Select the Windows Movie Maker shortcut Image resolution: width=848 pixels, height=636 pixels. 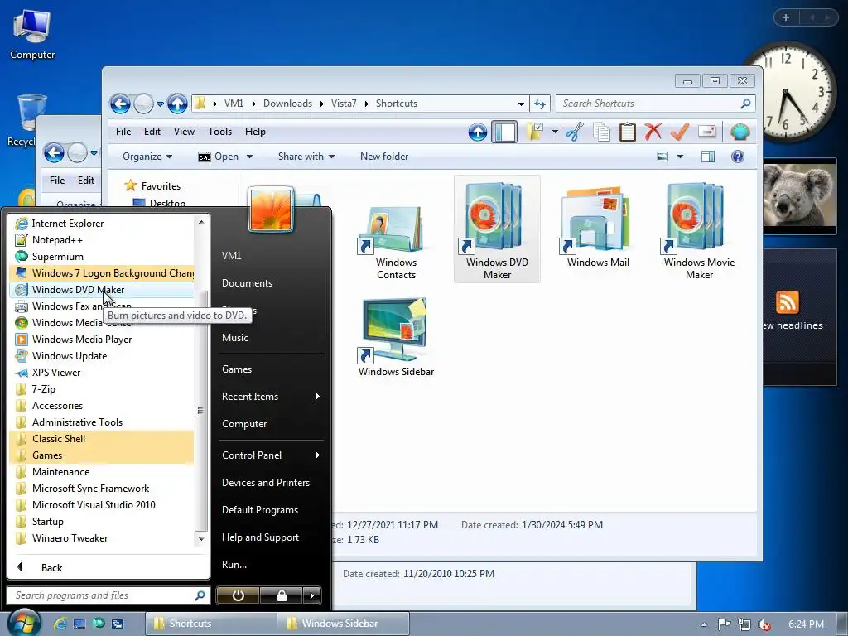click(x=699, y=230)
